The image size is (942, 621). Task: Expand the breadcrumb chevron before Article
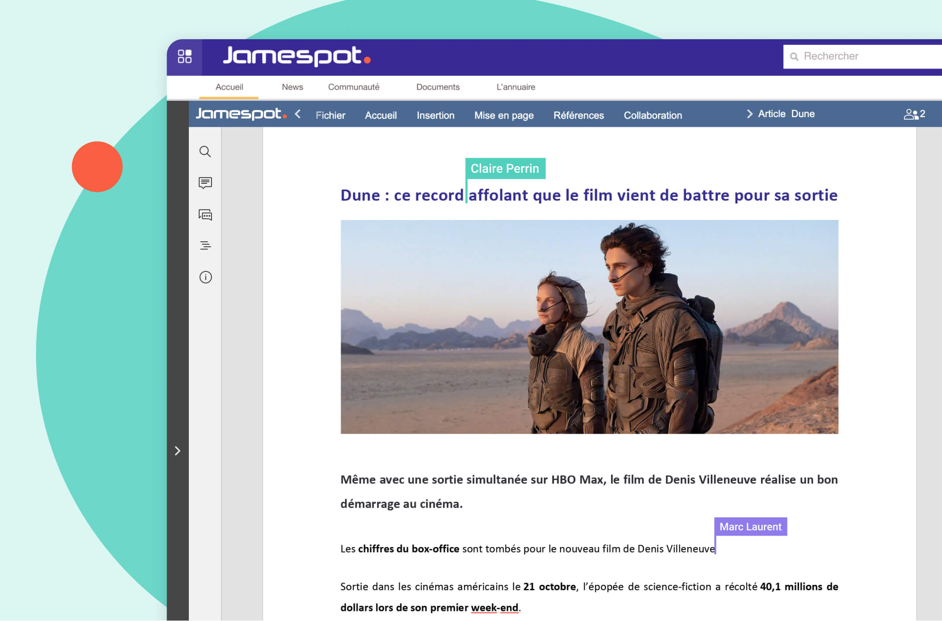pyautogui.click(x=749, y=114)
